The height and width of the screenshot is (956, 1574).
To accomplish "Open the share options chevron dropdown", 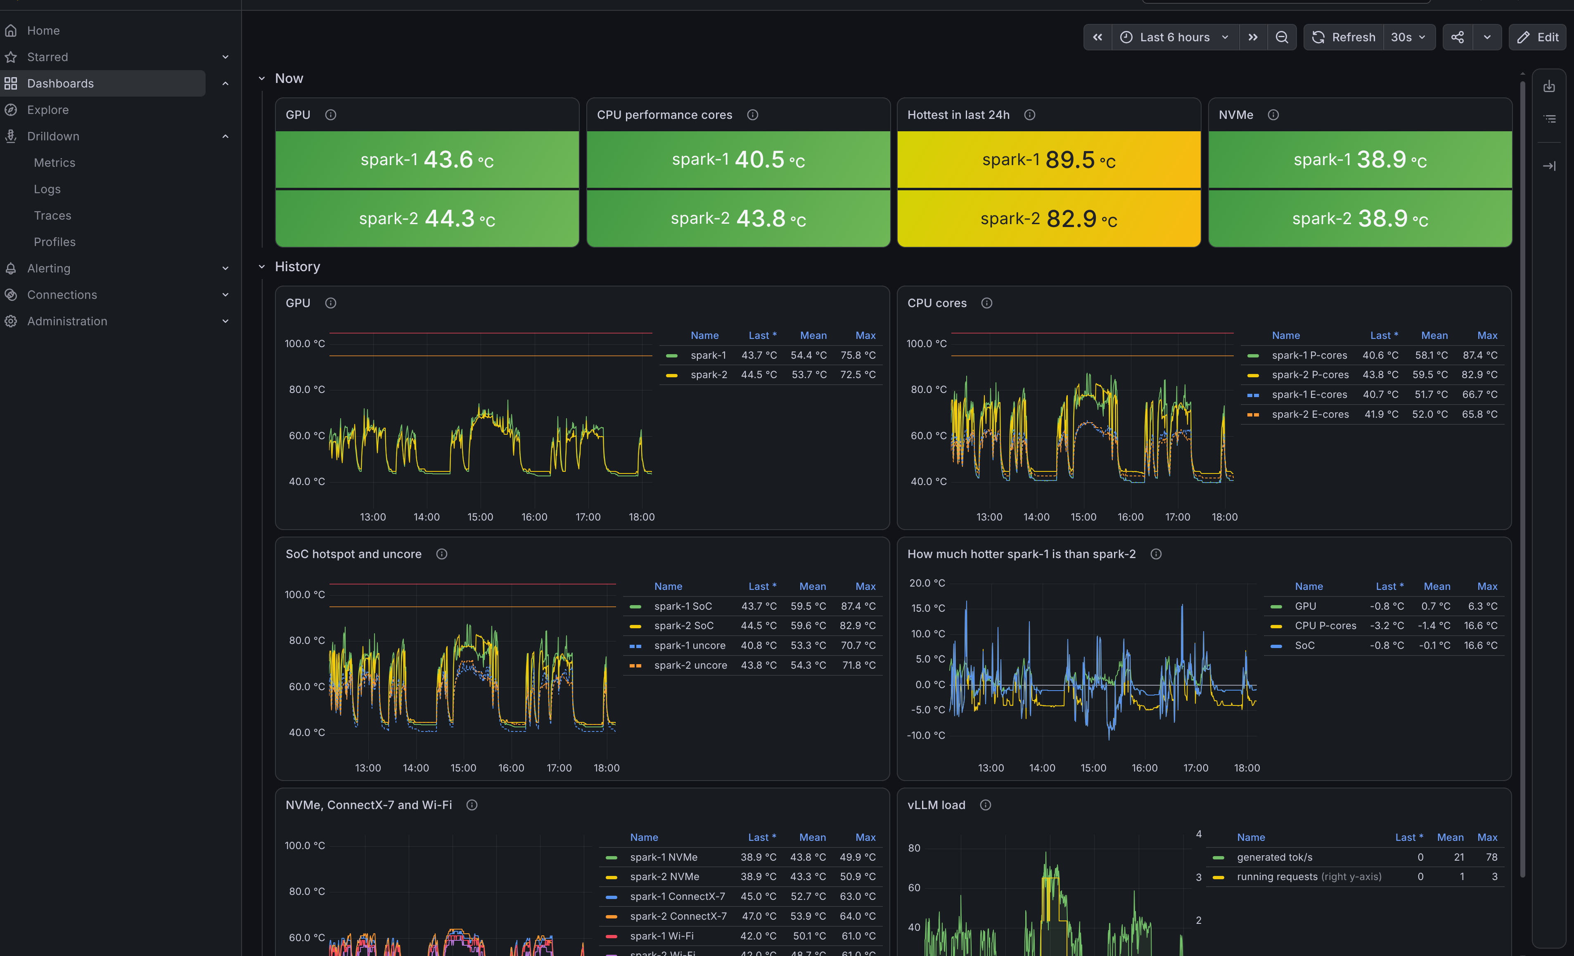I will pyautogui.click(x=1487, y=37).
